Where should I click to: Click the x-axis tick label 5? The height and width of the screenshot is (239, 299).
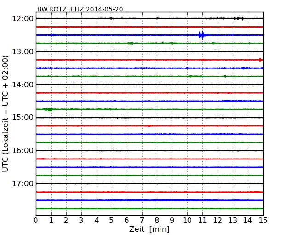tap(111, 220)
